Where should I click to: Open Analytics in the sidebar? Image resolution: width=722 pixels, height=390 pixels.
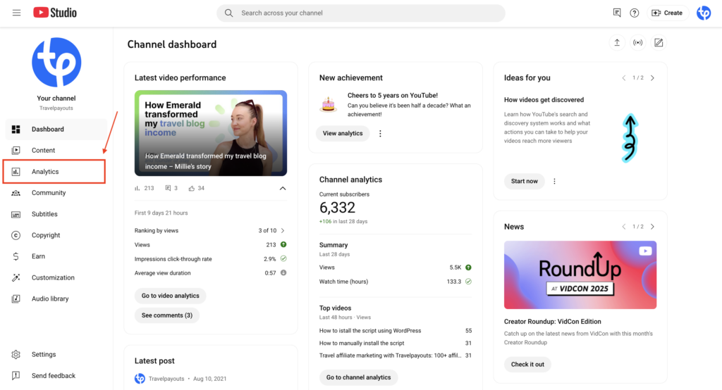(x=45, y=172)
